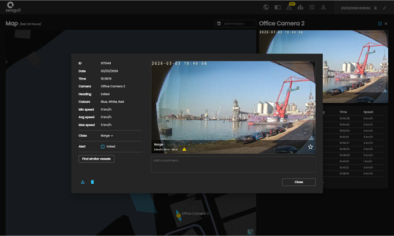This screenshot has height=236, width=394.
Task: Click the warning icon on snapshot caption
Action: tap(185, 149)
